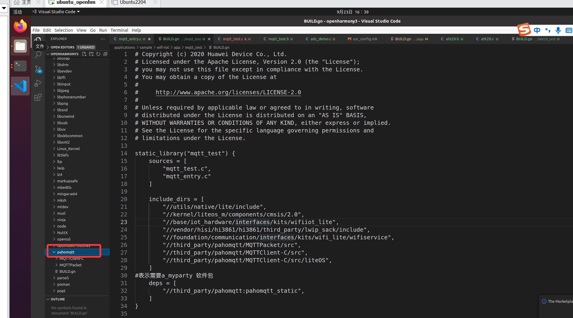Viewport: 573px width, 318px height.
Task: Open the Search view in activity bar
Action: 38,55
